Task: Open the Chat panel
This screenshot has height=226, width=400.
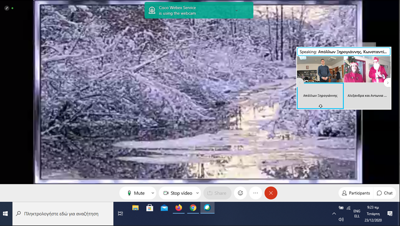Action: pyautogui.click(x=385, y=193)
